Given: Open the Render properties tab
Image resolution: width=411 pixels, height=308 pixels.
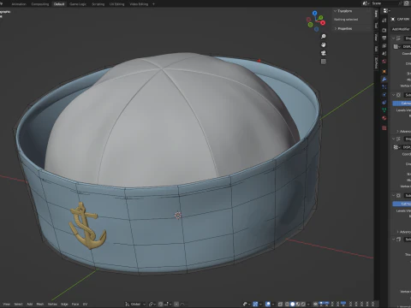Looking at the screenshot, I should click(x=384, y=30).
